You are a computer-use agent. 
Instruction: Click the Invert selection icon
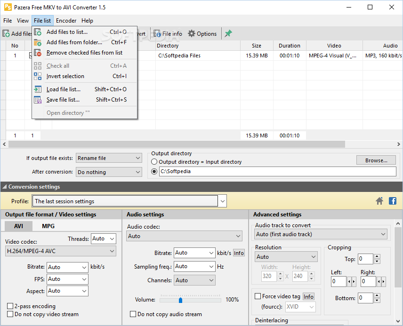point(38,76)
